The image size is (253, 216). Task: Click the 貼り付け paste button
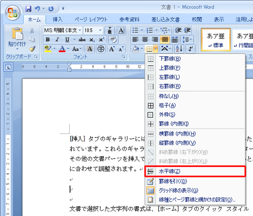click(17, 38)
